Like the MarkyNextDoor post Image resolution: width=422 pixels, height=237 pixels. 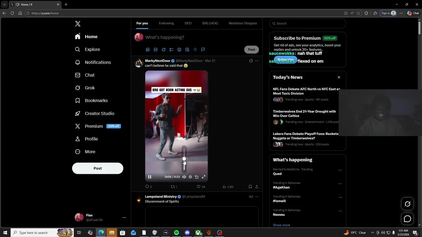[201, 187]
